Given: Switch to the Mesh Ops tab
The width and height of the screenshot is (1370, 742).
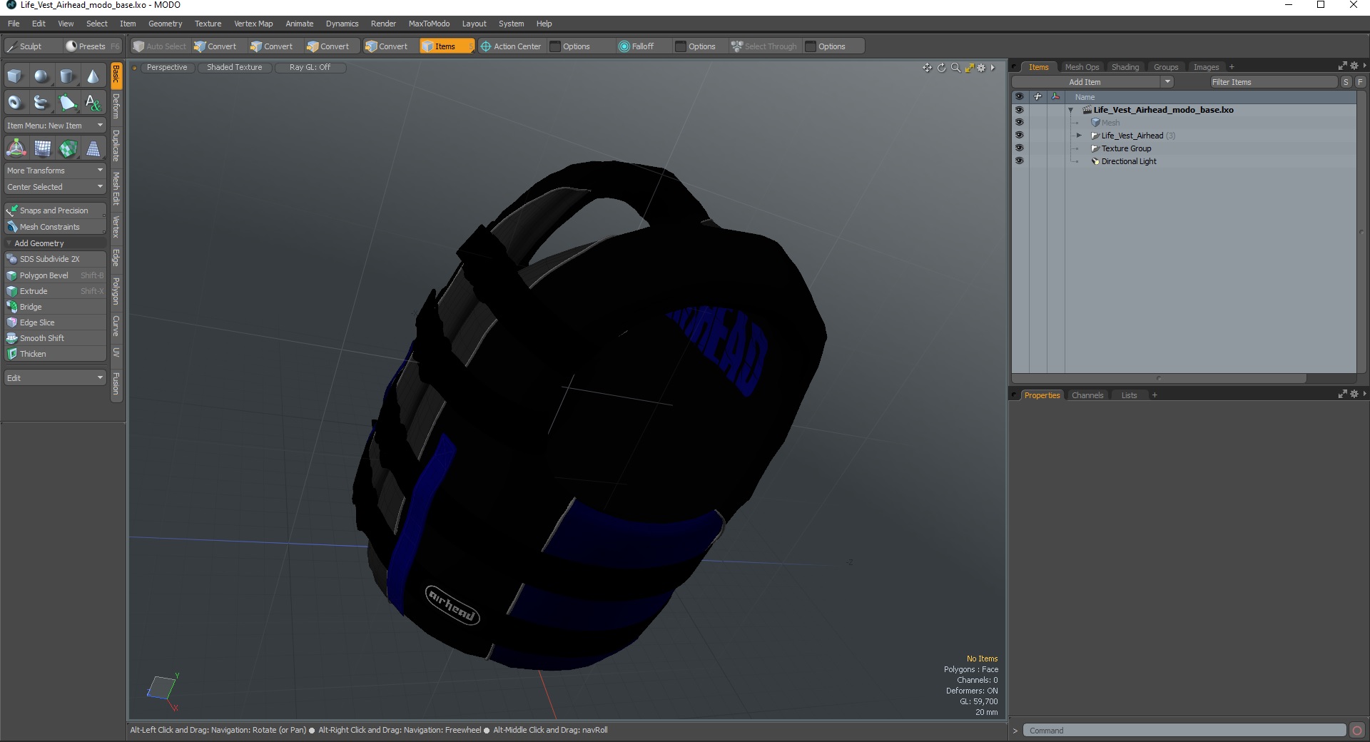Looking at the screenshot, I should tap(1082, 67).
